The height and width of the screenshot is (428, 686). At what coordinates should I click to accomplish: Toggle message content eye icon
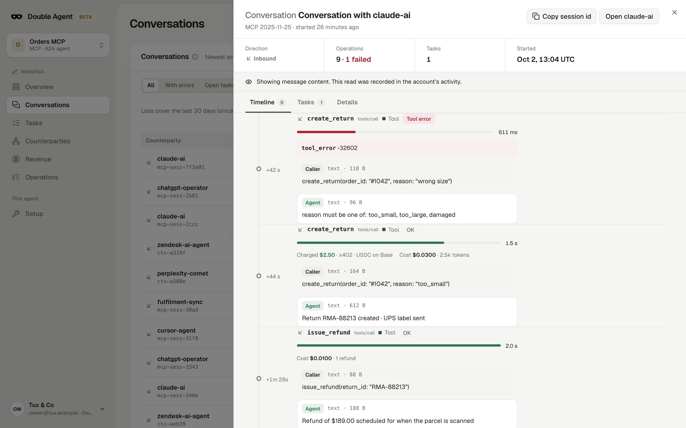click(x=249, y=82)
